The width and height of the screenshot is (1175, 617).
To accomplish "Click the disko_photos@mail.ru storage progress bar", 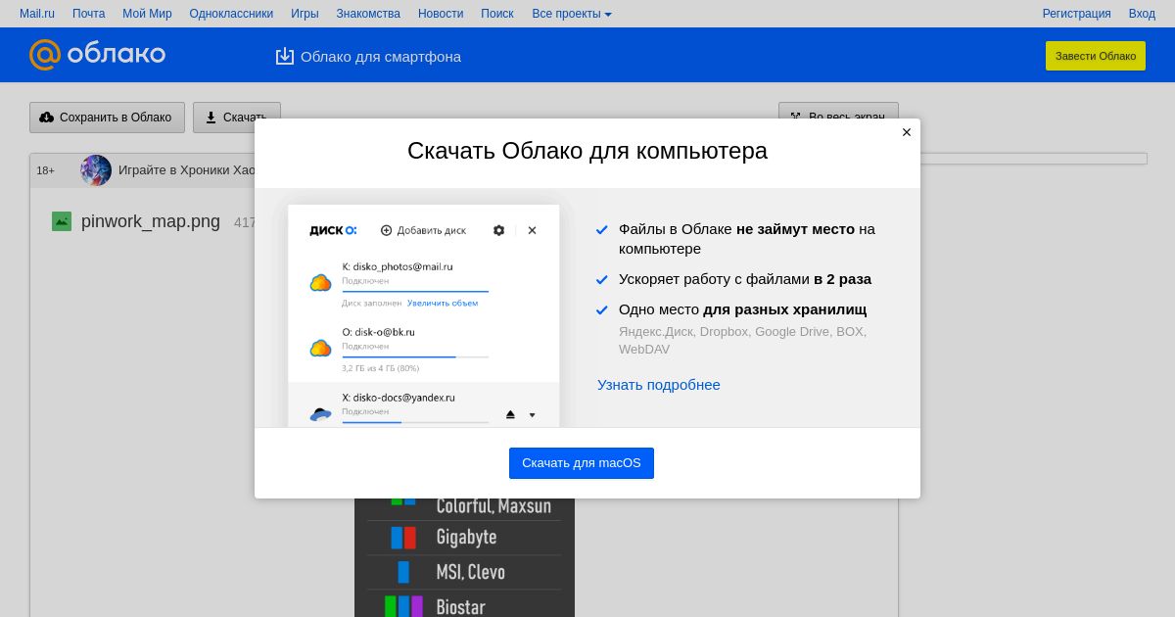I will pyautogui.click(x=415, y=291).
